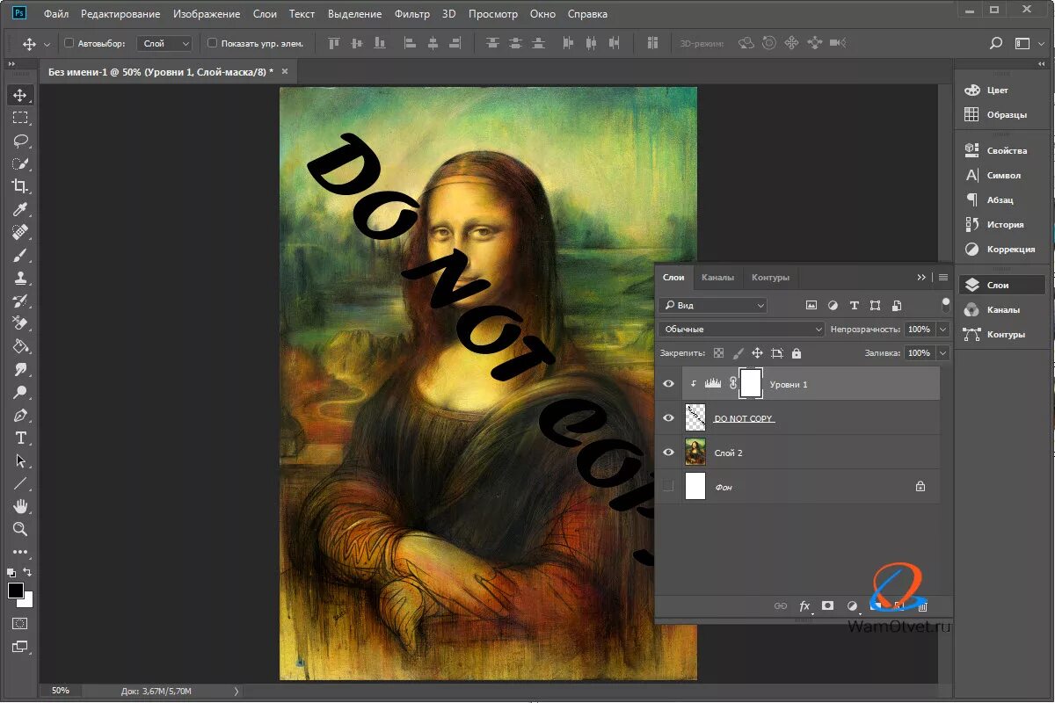The width and height of the screenshot is (1055, 703).
Task: Select the Line tool
Action: 19,483
